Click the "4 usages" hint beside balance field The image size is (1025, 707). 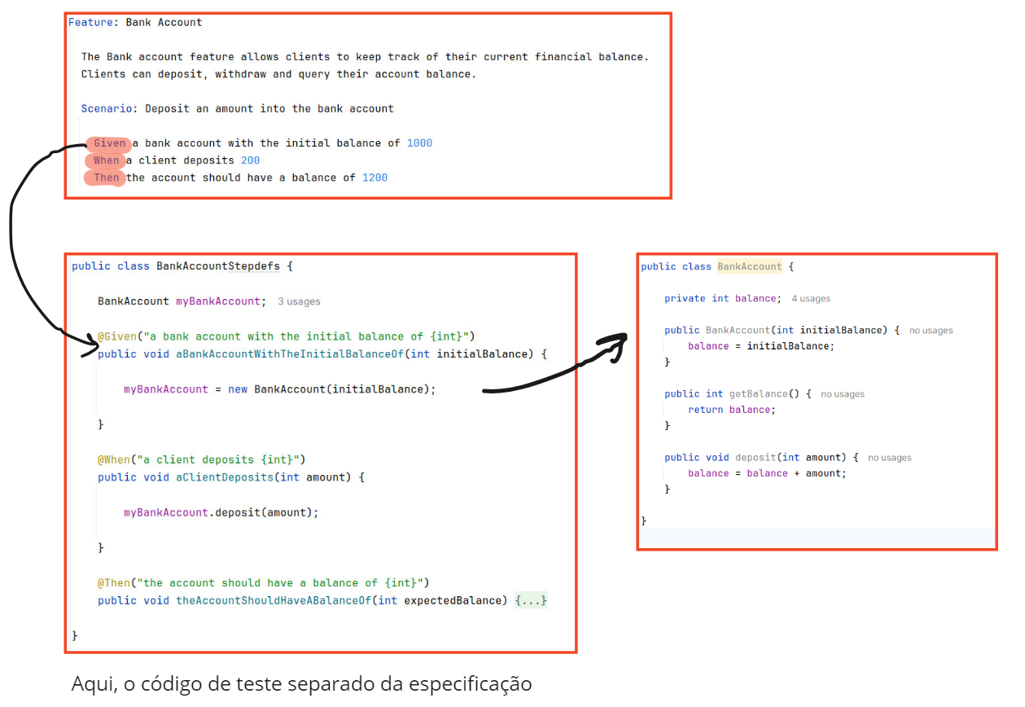[811, 299]
